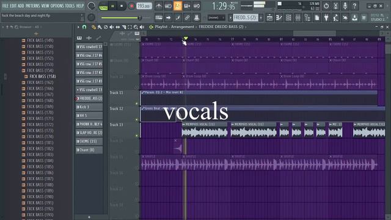Click the one-click audio recording microphone

coord(345,6)
